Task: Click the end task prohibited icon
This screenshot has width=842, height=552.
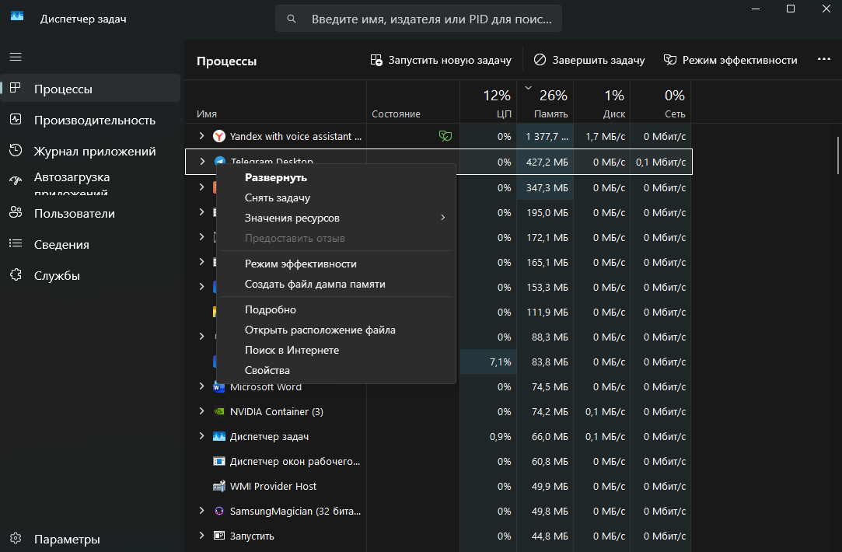Action: click(x=540, y=60)
